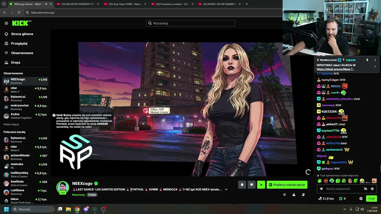The height and width of the screenshot is (214, 381).
Task: Show hidden system tray icons
Action: click(345, 209)
